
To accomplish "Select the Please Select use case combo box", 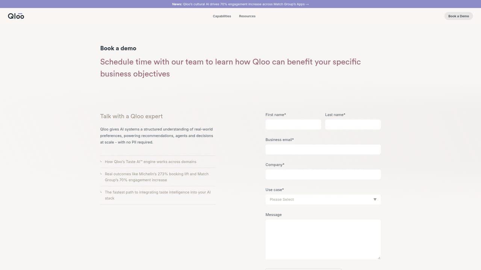I will [323, 199].
